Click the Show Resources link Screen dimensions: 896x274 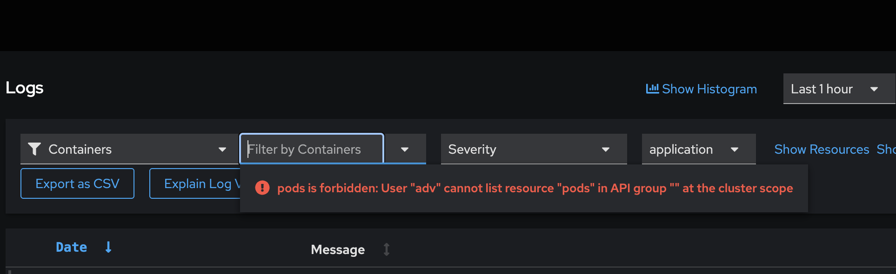822,149
